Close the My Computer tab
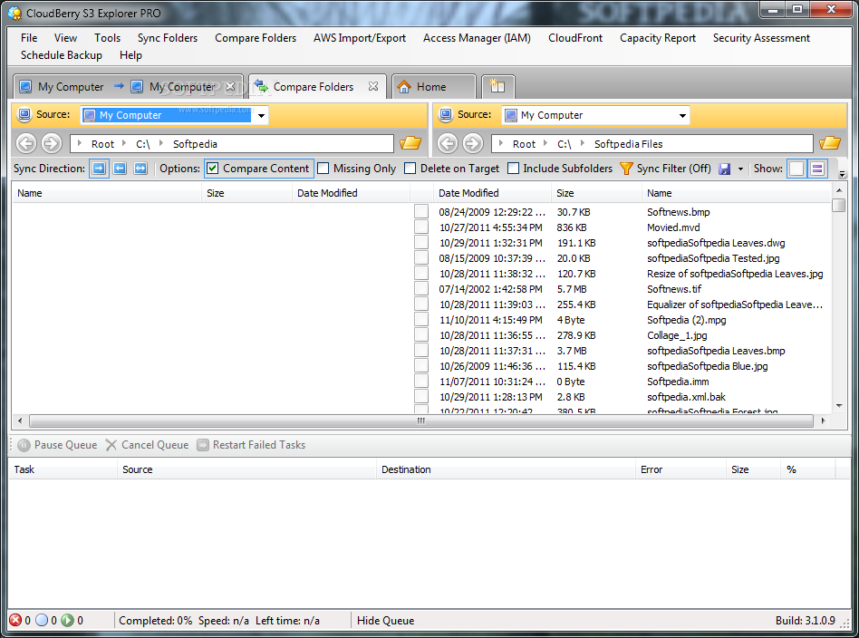859x638 pixels. click(x=231, y=87)
